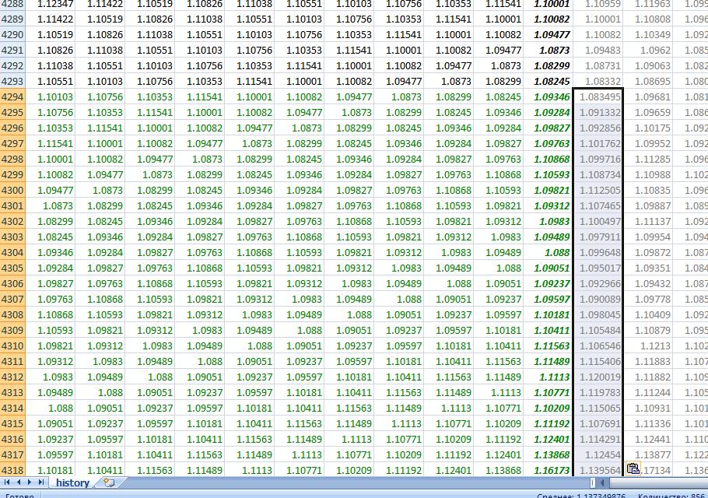
Task: Select row header 4294
Action: point(13,97)
